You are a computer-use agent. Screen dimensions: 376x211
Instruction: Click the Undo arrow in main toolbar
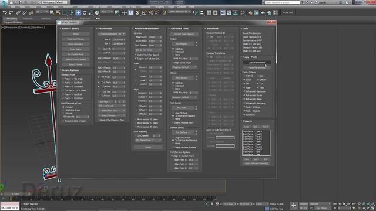pyautogui.click(x=5, y=12)
